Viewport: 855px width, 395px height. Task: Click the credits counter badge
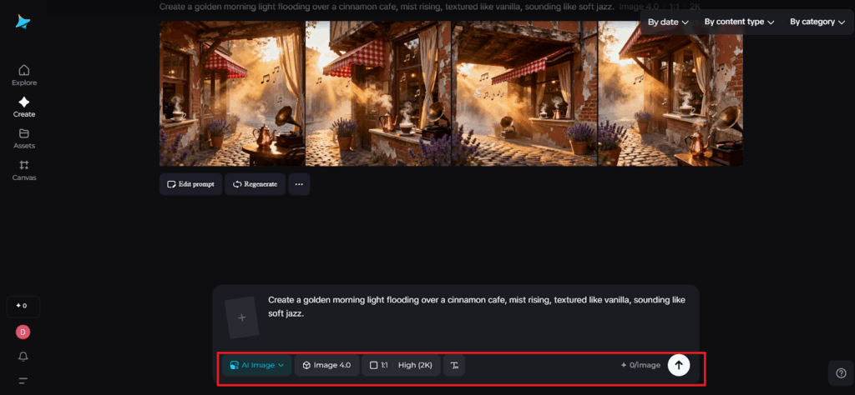pyautogui.click(x=23, y=306)
